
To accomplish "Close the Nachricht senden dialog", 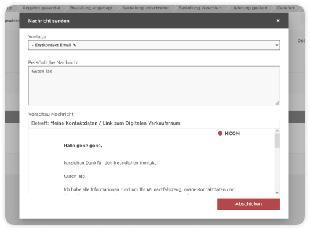I will [x=278, y=20].
